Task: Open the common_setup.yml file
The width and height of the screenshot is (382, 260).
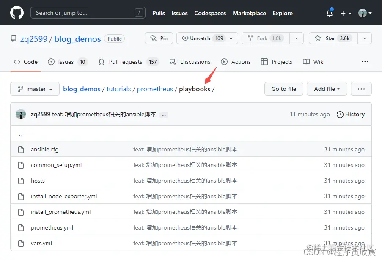Action: [56, 165]
